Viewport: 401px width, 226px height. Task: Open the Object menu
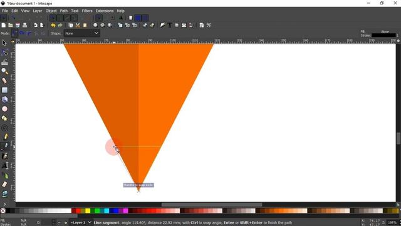(51, 11)
